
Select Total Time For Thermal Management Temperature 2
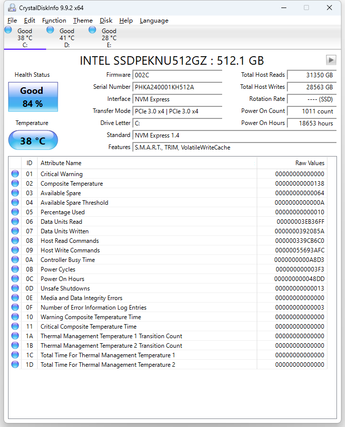(x=168, y=365)
